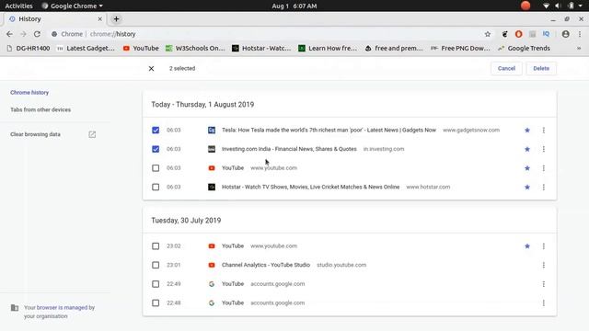Check the Channel Analytics YouTube Studio entry

click(156, 265)
